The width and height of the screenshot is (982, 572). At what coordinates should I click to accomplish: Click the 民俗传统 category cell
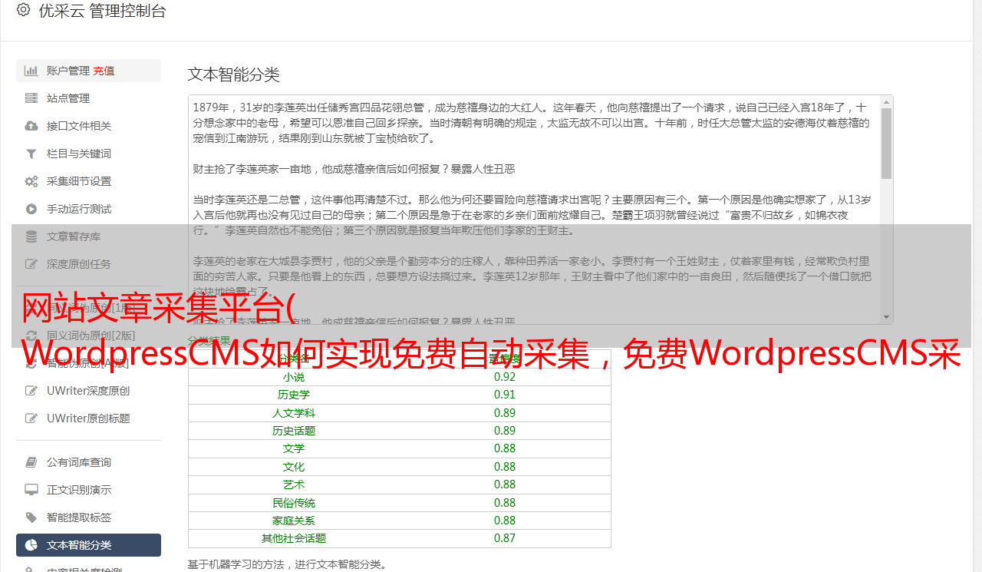point(294,503)
